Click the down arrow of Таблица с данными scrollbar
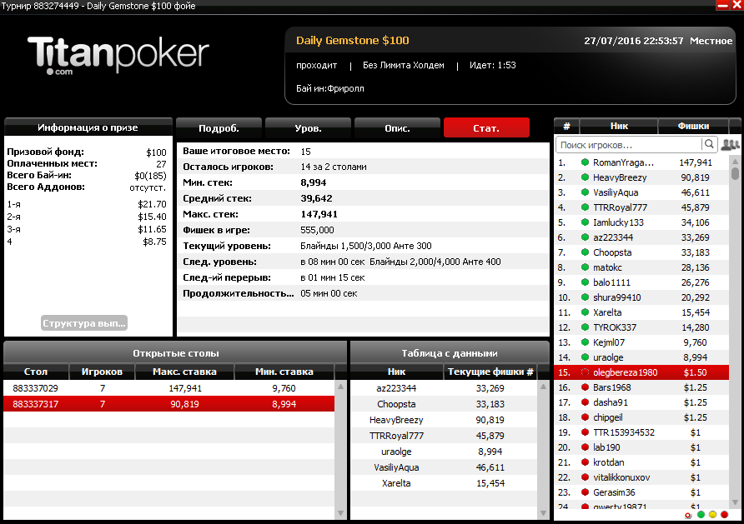 coord(543,513)
